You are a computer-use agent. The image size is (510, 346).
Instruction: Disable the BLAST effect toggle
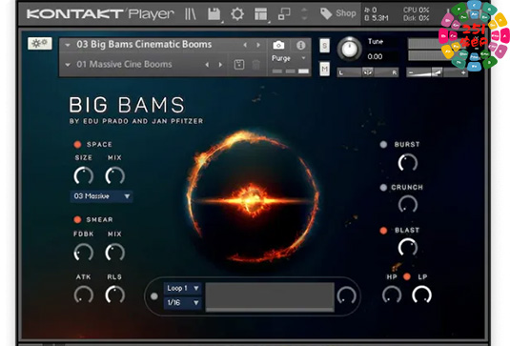click(383, 231)
